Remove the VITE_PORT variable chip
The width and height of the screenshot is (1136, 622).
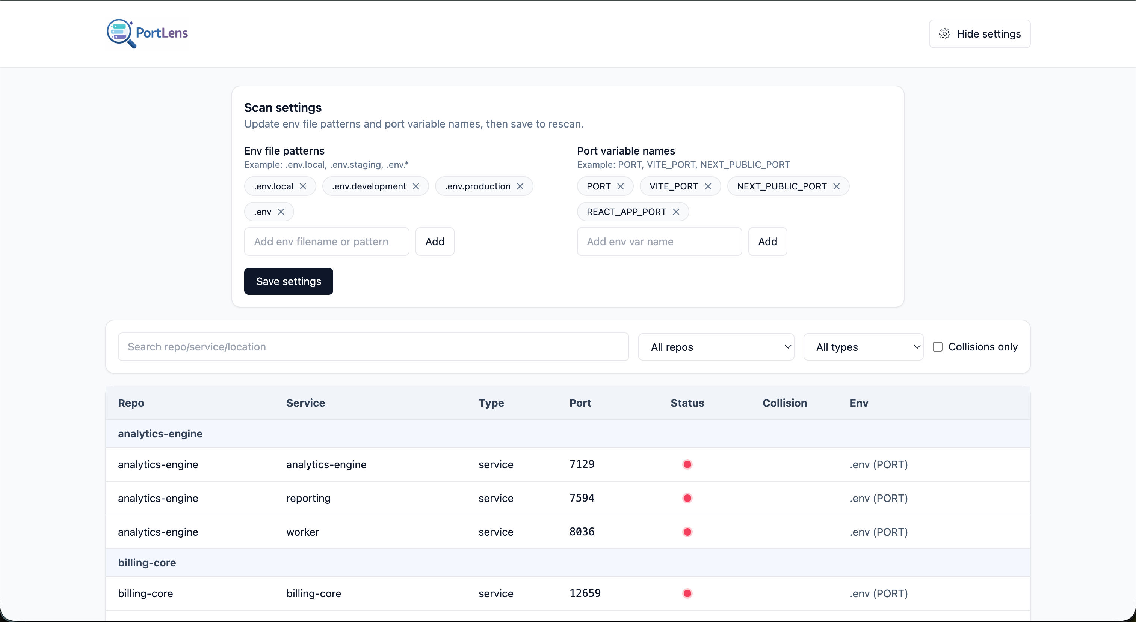[x=708, y=186]
